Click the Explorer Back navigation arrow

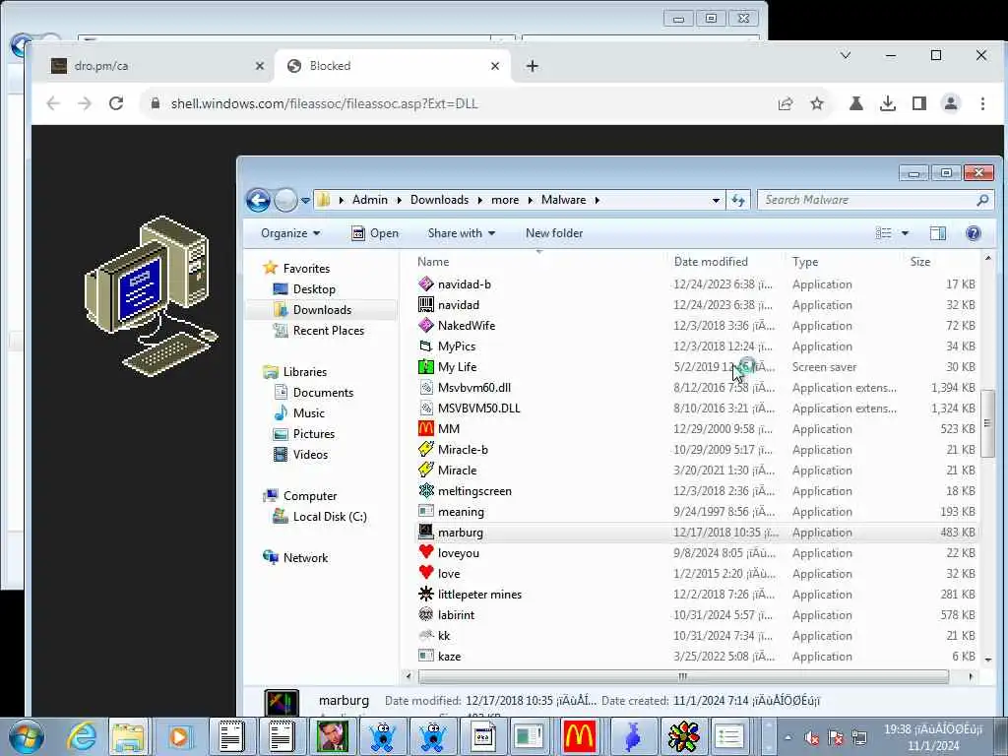259,200
